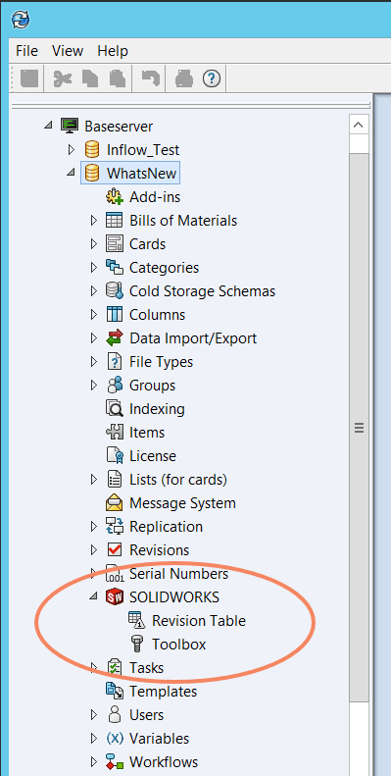This screenshot has width=391, height=776.
Task: Collapse the WhatsNew vault
Action: pyautogui.click(x=71, y=173)
